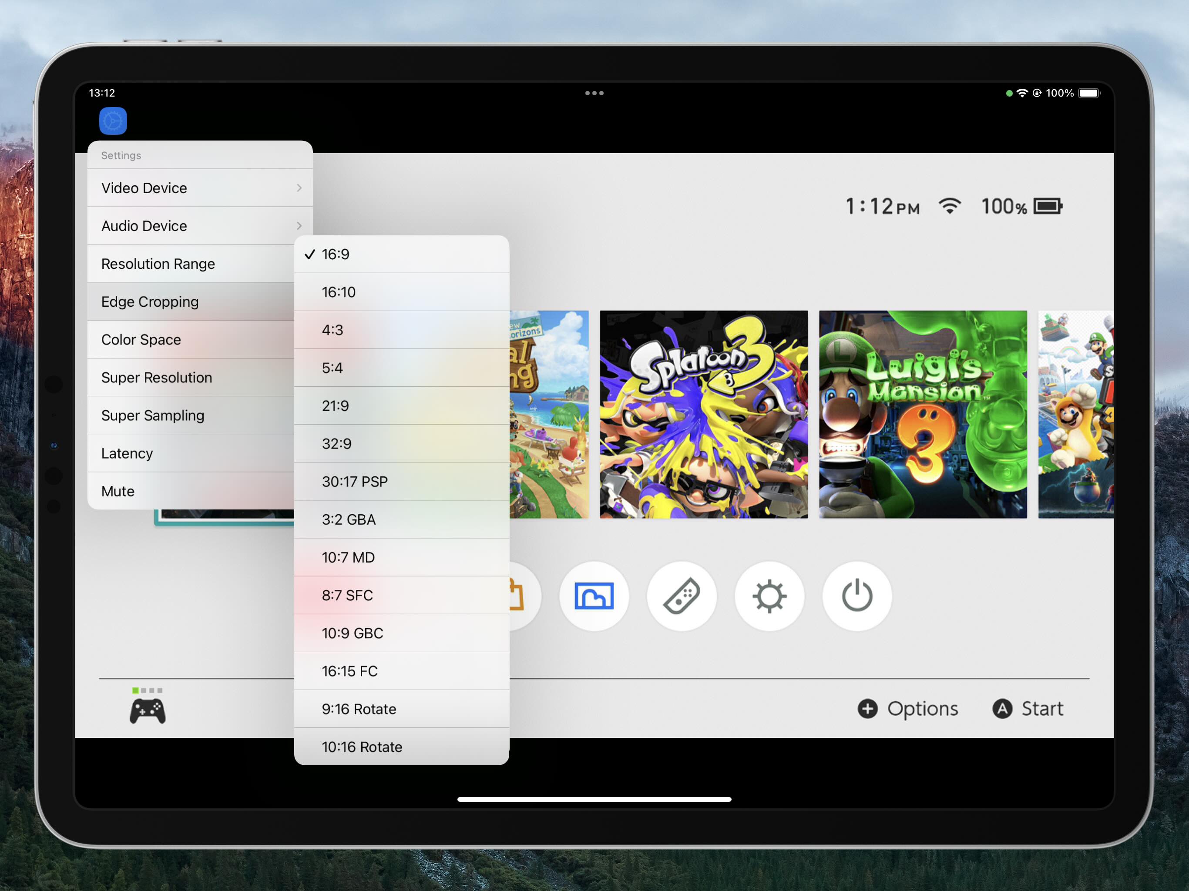This screenshot has height=891, width=1189.
Task: Select the 10:9 GBC option
Action: (x=402, y=633)
